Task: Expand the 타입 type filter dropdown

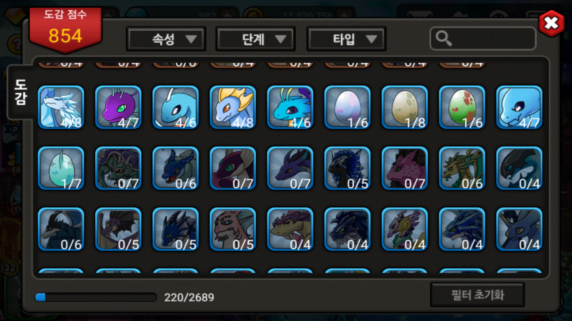Action: [346, 39]
